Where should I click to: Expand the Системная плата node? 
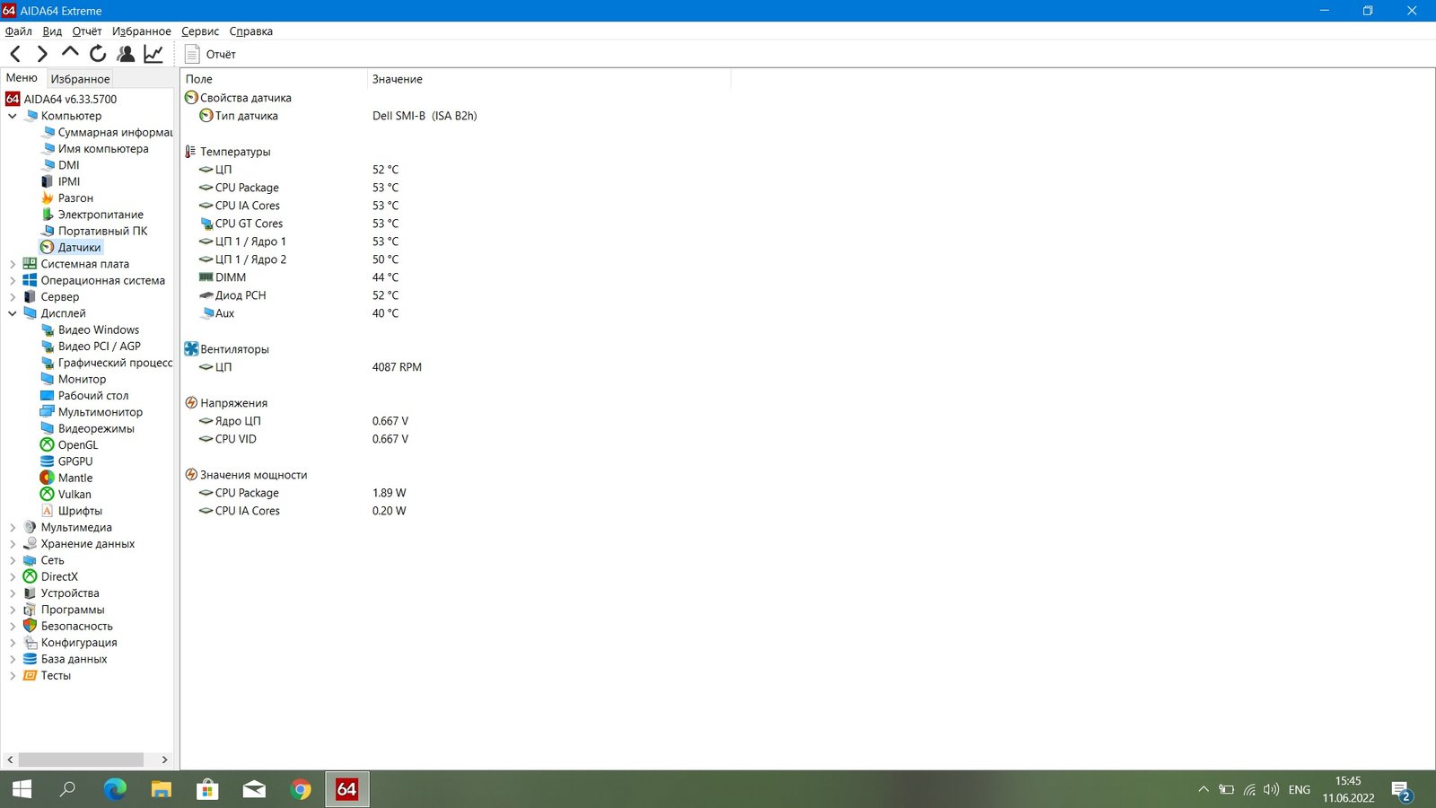(13, 264)
